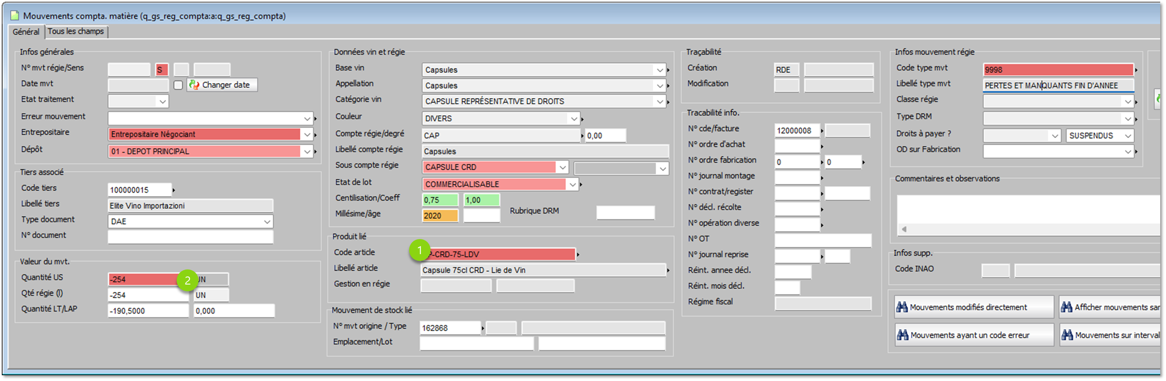Toggle the checkbox beside the Date mvt field
1166x381 pixels.
178,85
